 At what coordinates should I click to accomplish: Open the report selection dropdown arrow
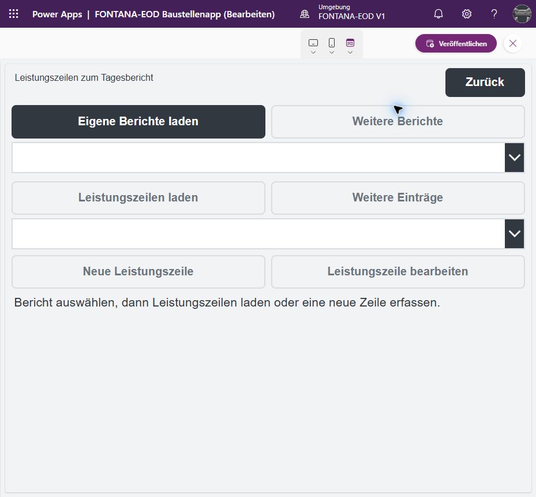(x=514, y=158)
